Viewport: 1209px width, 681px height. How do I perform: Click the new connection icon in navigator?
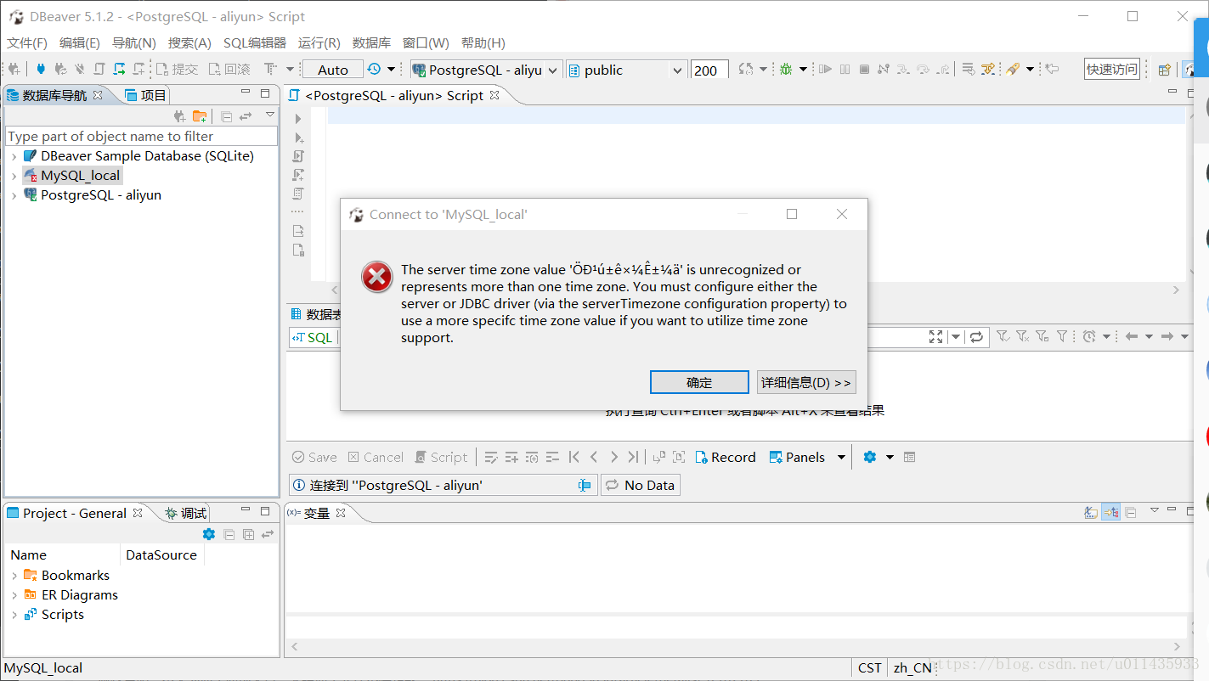(x=179, y=116)
